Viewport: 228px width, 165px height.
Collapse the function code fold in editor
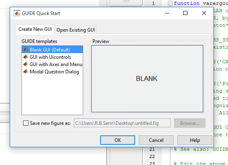[170, 3]
